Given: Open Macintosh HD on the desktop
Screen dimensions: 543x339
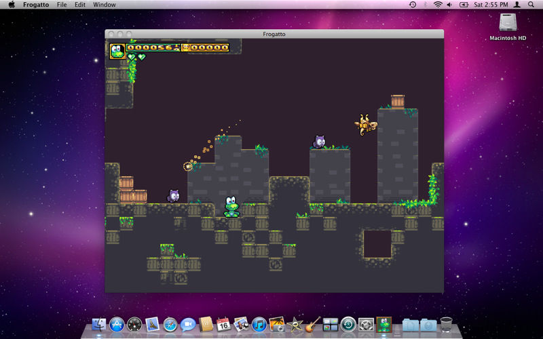Looking at the screenshot, I should 508,27.
